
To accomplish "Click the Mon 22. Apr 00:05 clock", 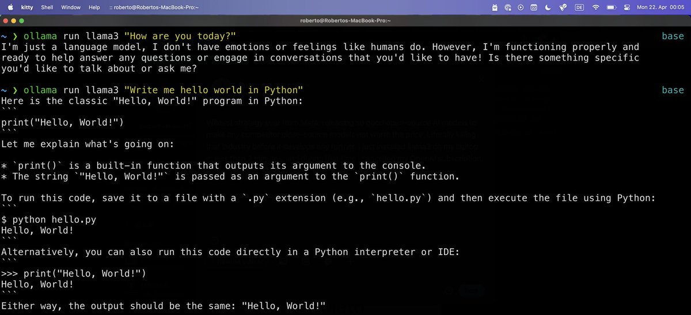I will (660, 7).
